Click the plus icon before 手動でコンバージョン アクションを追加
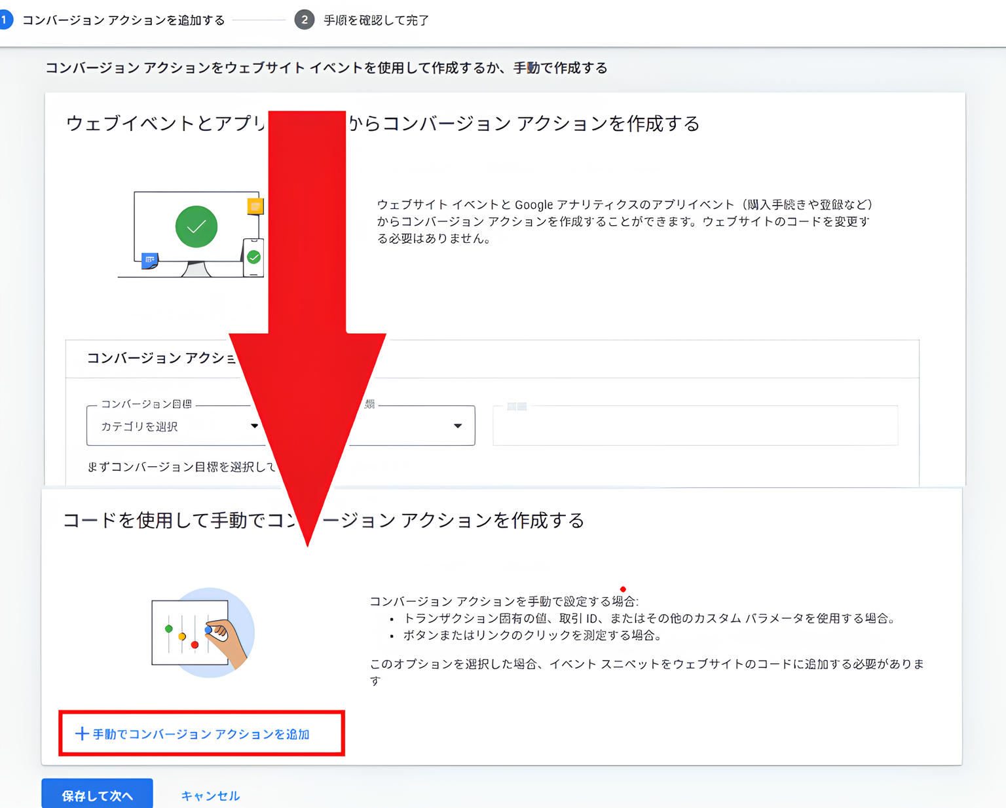Screen dimensions: 1006x808 tap(82, 733)
